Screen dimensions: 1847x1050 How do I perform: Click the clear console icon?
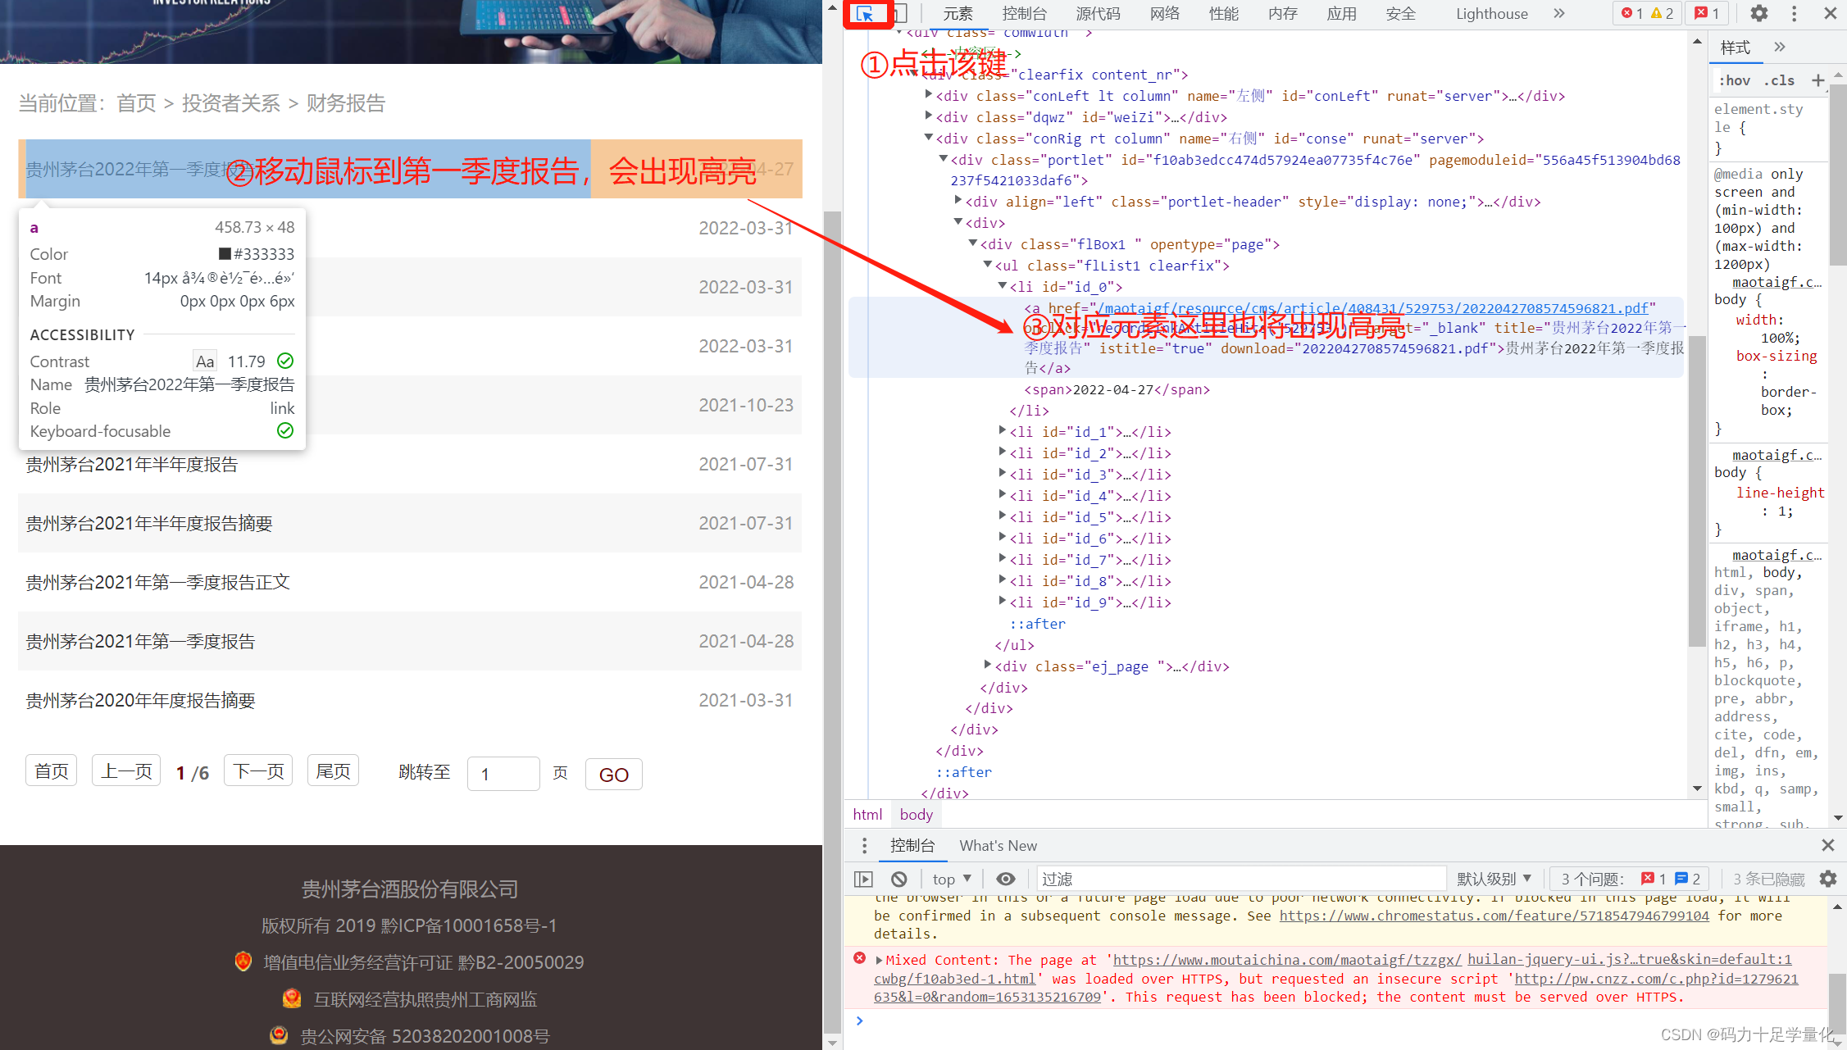(x=899, y=879)
